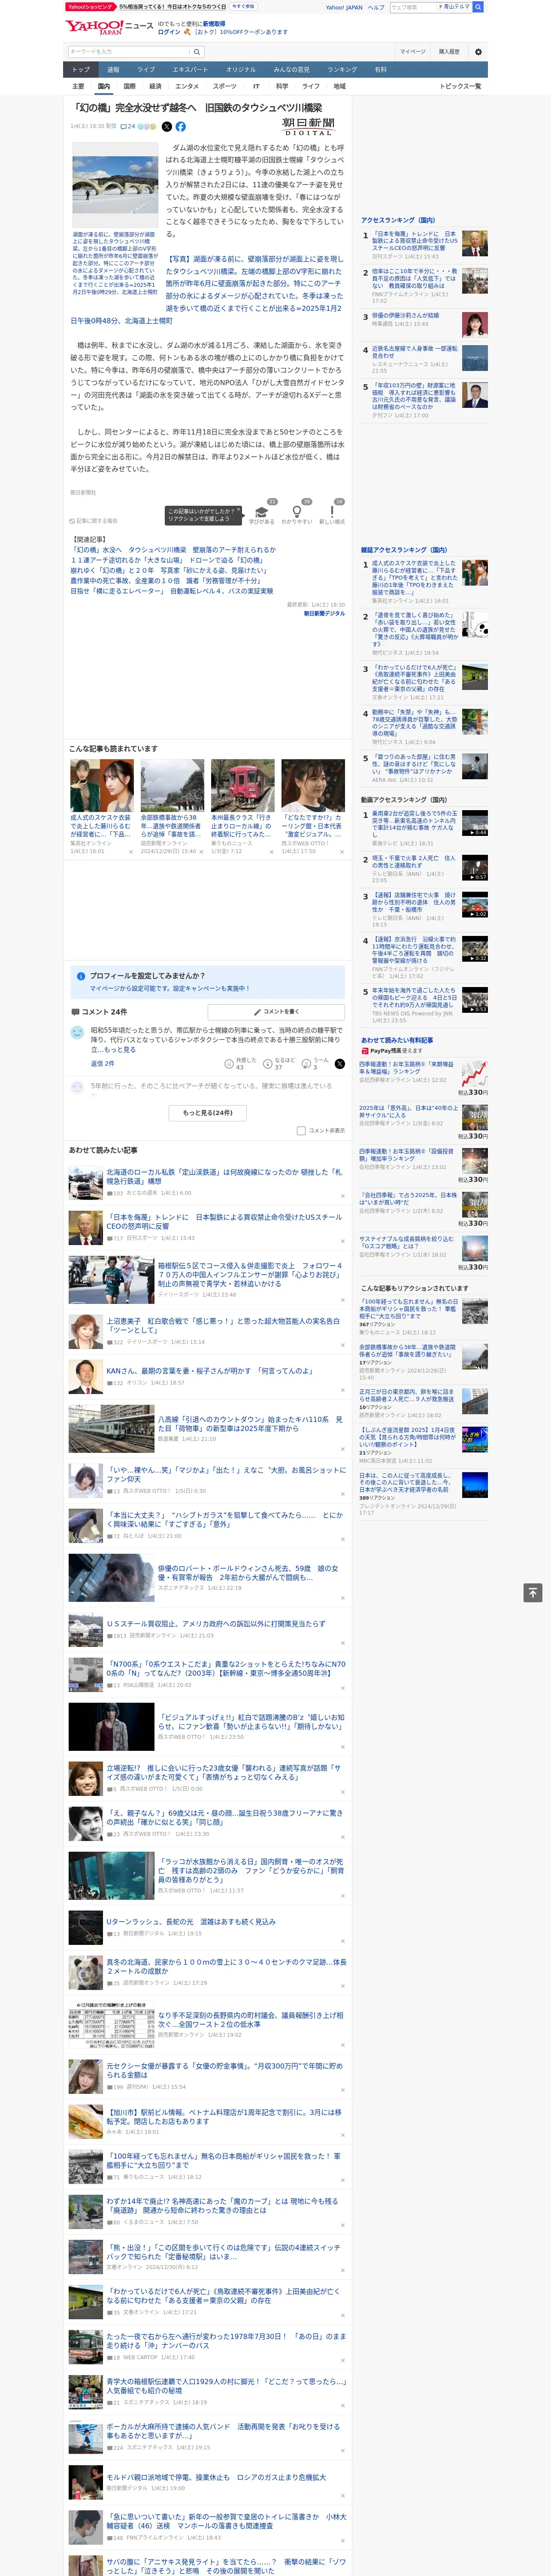This screenshot has height=2576, width=551.
Task: Open settings gear icon near 購入履歴
Action: point(478,51)
